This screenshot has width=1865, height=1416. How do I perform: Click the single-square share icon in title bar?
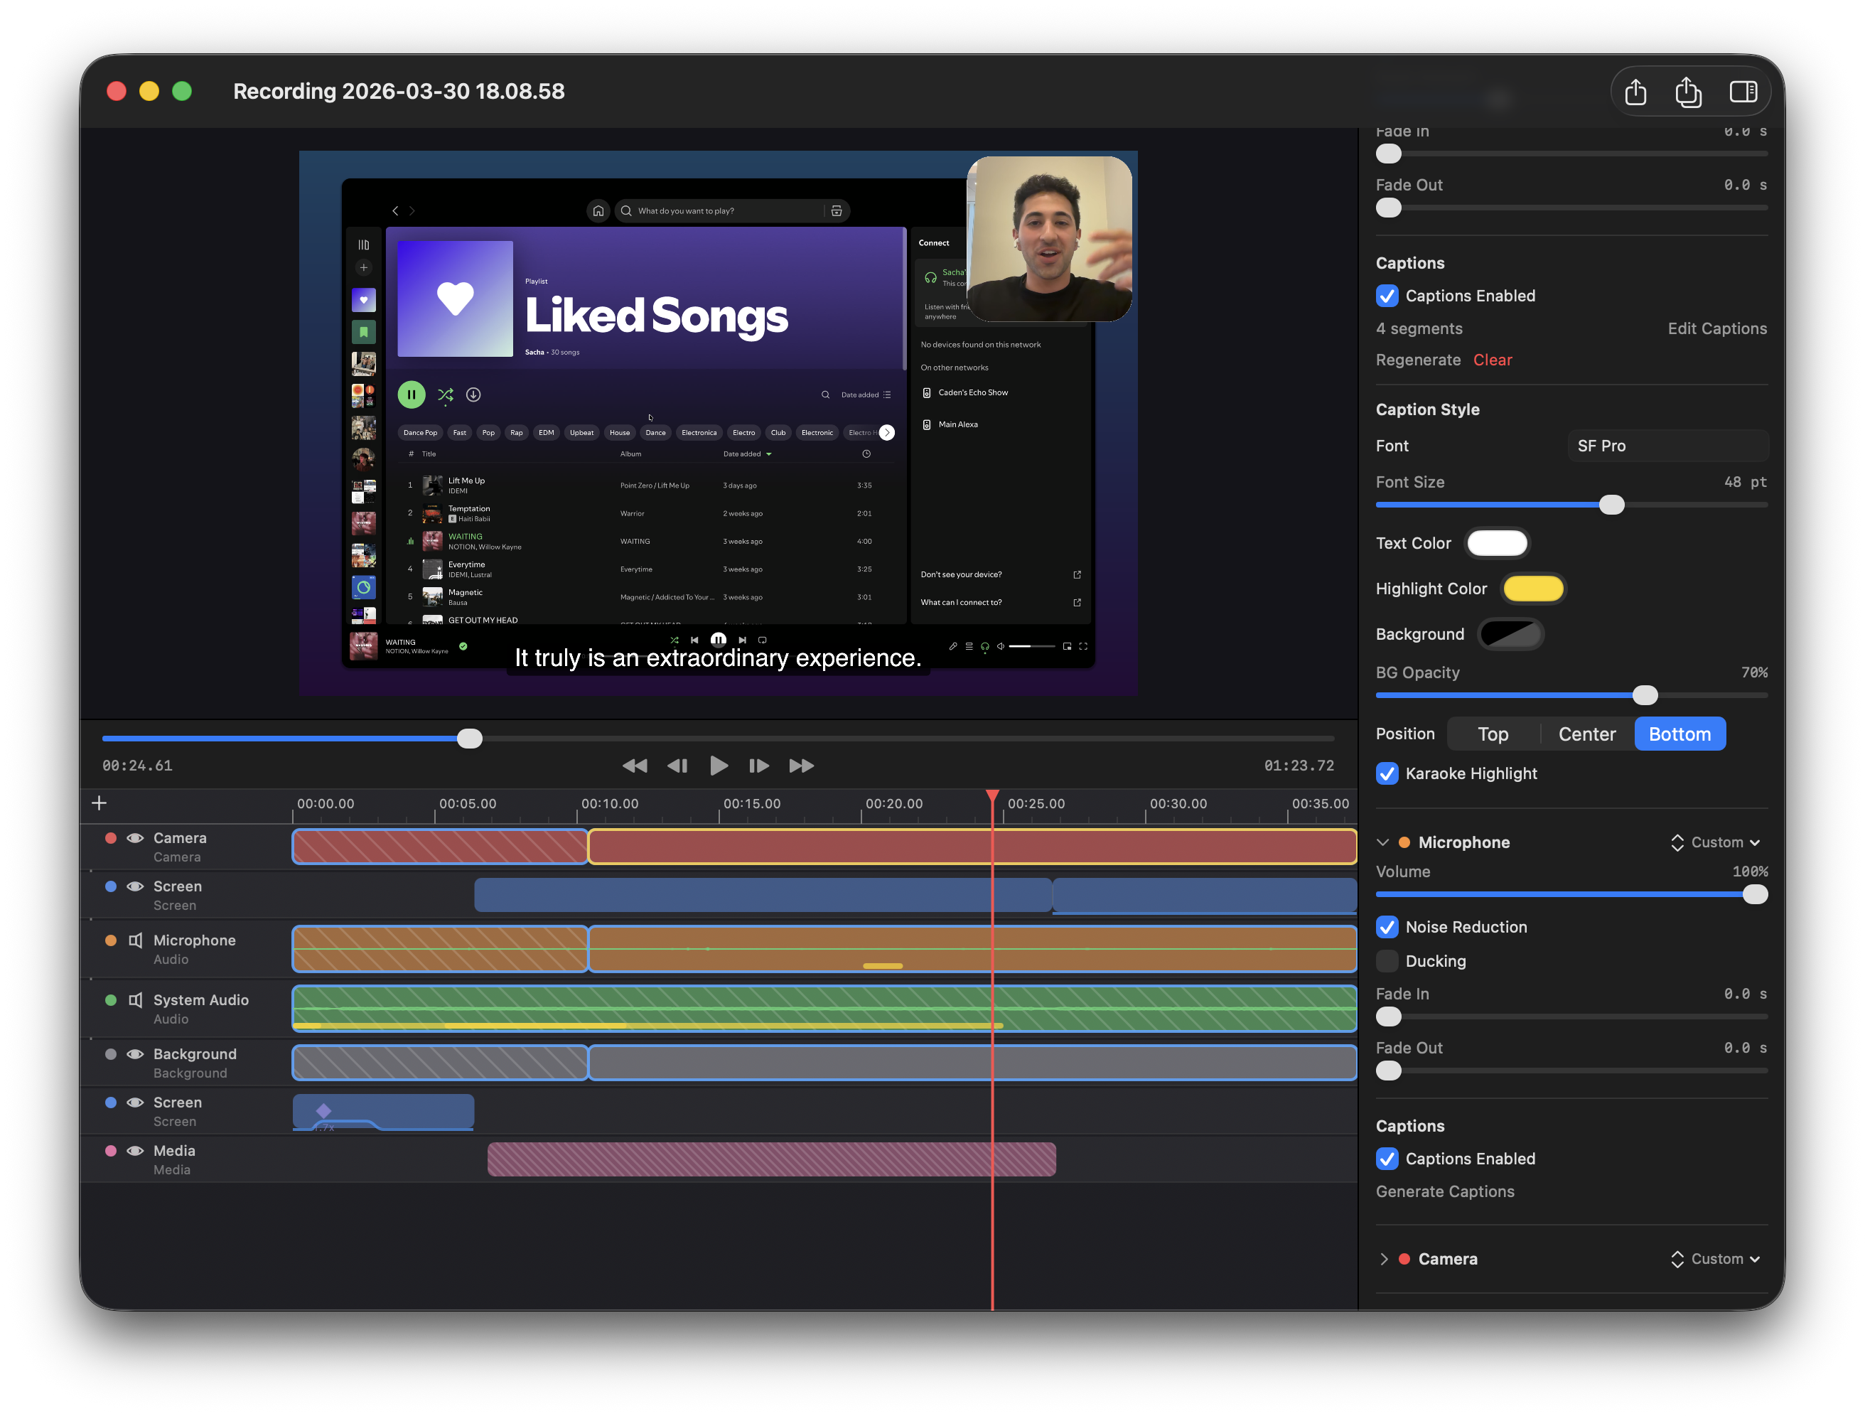(1635, 91)
